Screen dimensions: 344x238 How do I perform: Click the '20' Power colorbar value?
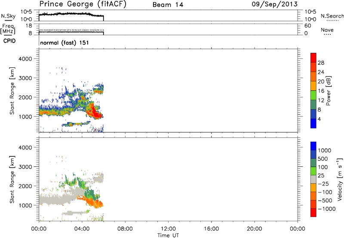coord(321,82)
